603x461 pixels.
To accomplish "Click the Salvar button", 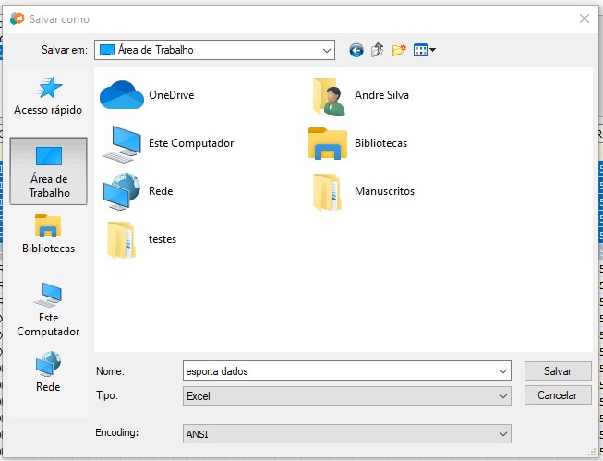I will coord(557,370).
